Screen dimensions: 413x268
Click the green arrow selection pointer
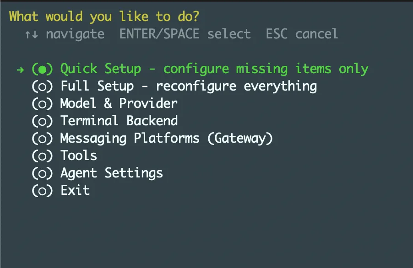click(20, 70)
